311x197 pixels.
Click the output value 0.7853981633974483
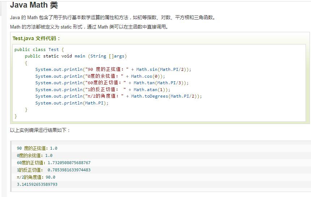point(69,170)
